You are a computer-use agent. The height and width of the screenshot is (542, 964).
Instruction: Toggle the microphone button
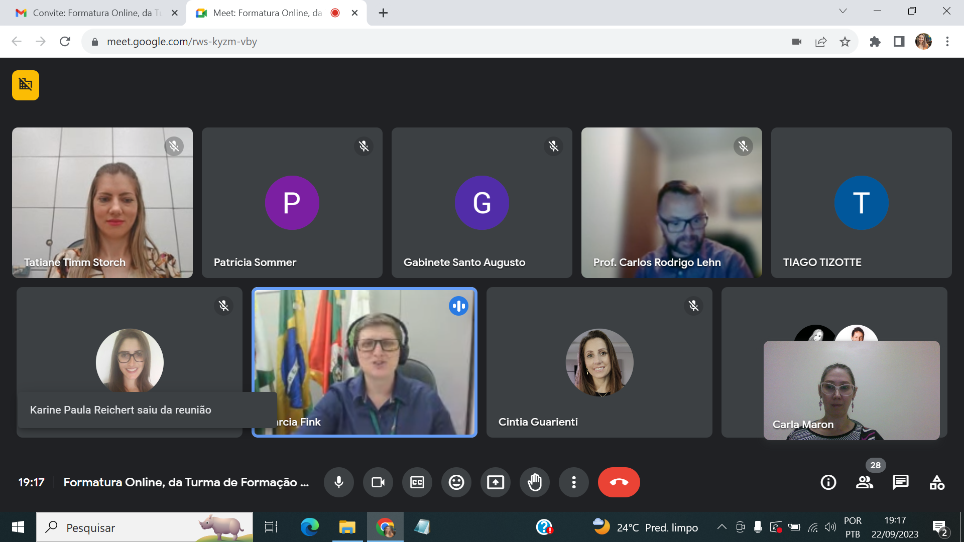[339, 482]
